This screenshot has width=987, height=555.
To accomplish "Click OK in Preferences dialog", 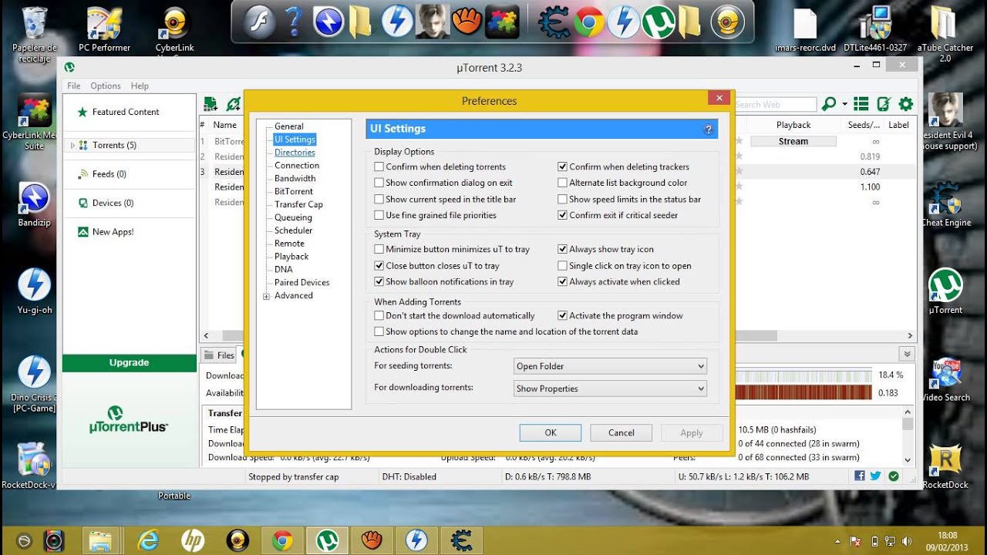I will pos(551,432).
